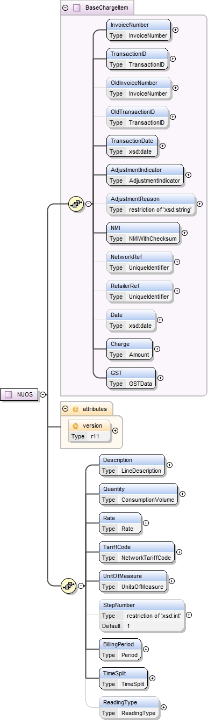Select the BillingPeriod element box
The width and height of the screenshot is (208, 721).
(x=120, y=650)
